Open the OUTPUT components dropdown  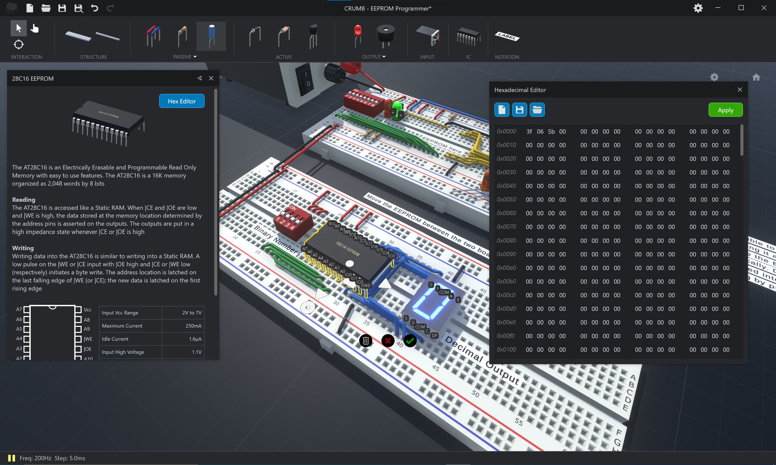[x=383, y=56]
